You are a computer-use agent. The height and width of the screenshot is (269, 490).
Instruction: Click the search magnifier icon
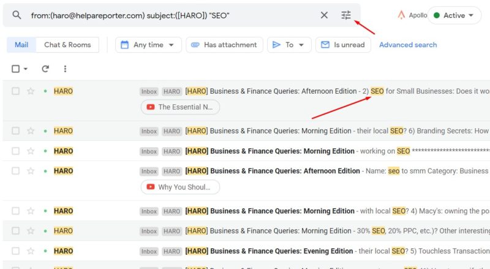(x=17, y=15)
